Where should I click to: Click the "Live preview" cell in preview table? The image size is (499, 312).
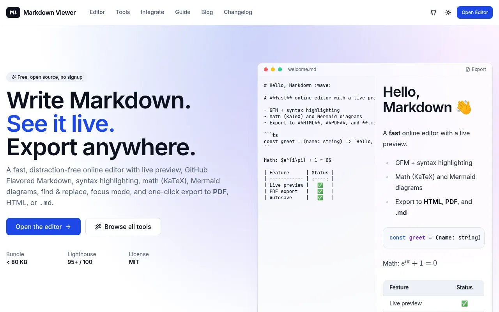(405, 303)
